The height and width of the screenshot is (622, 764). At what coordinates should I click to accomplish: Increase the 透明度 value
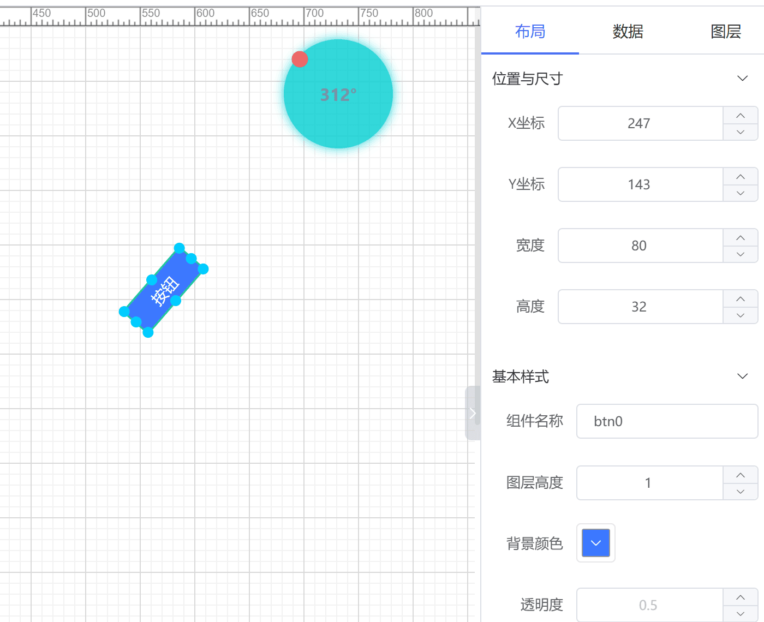[741, 597]
